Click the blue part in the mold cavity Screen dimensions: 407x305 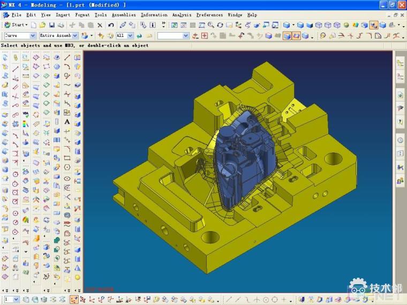pyautogui.click(x=241, y=161)
